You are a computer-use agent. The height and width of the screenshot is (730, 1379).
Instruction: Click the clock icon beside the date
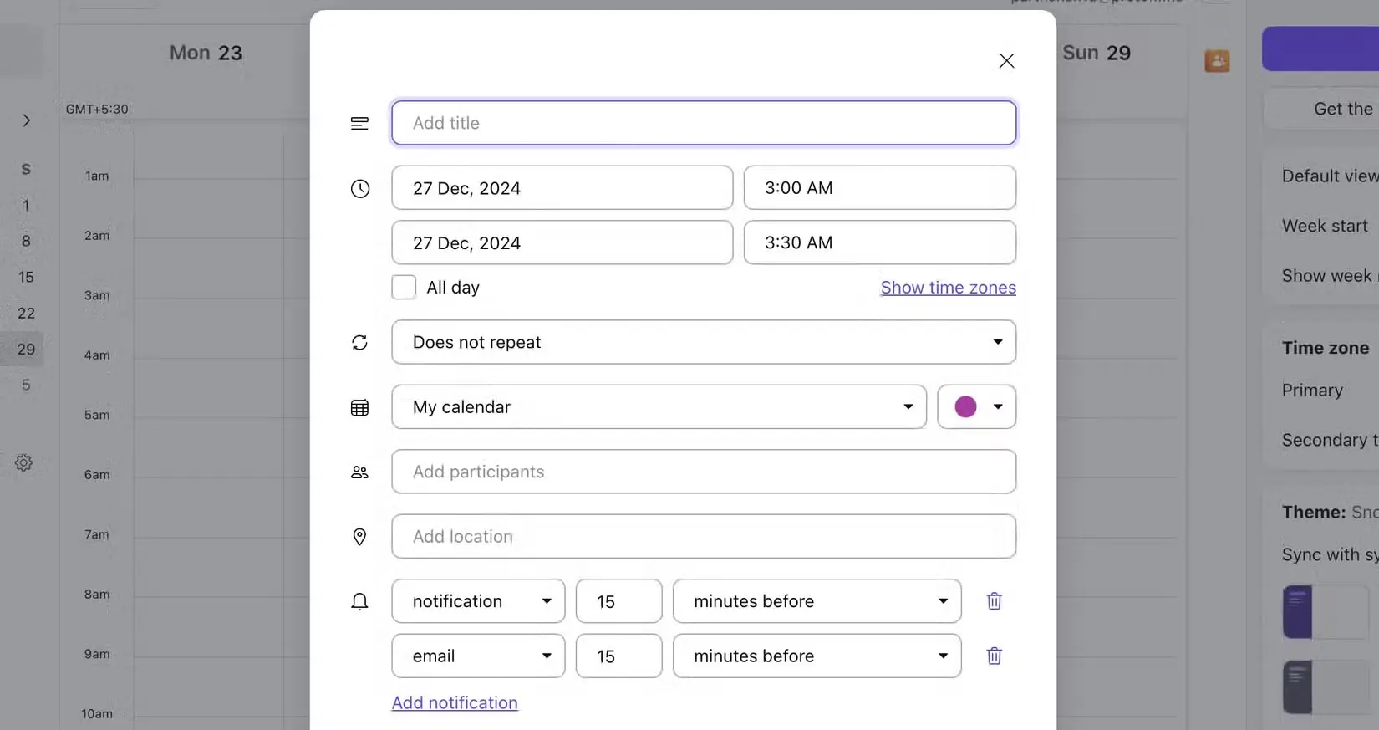359,189
